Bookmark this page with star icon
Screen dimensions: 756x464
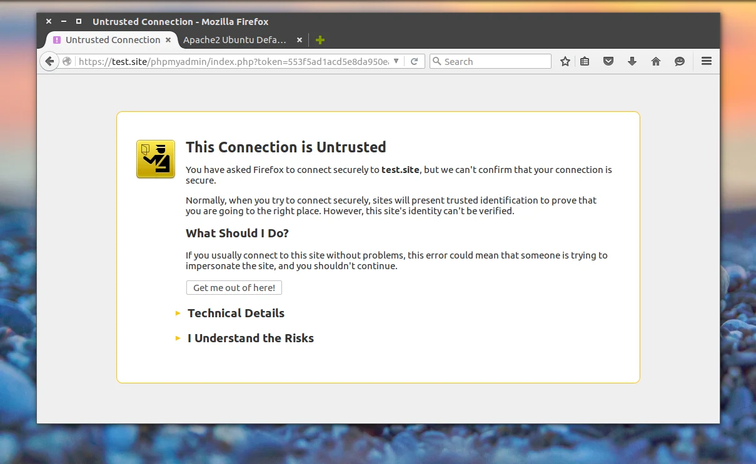click(565, 61)
